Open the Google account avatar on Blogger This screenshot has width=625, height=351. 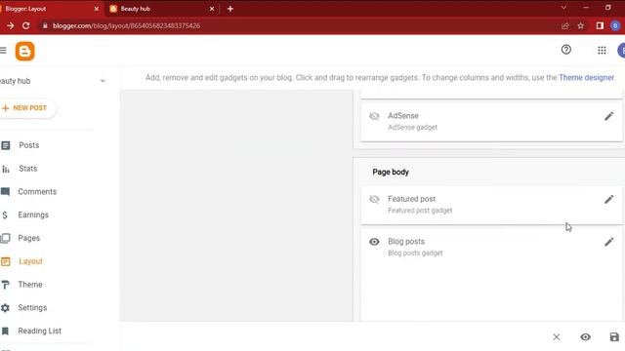coord(621,51)
